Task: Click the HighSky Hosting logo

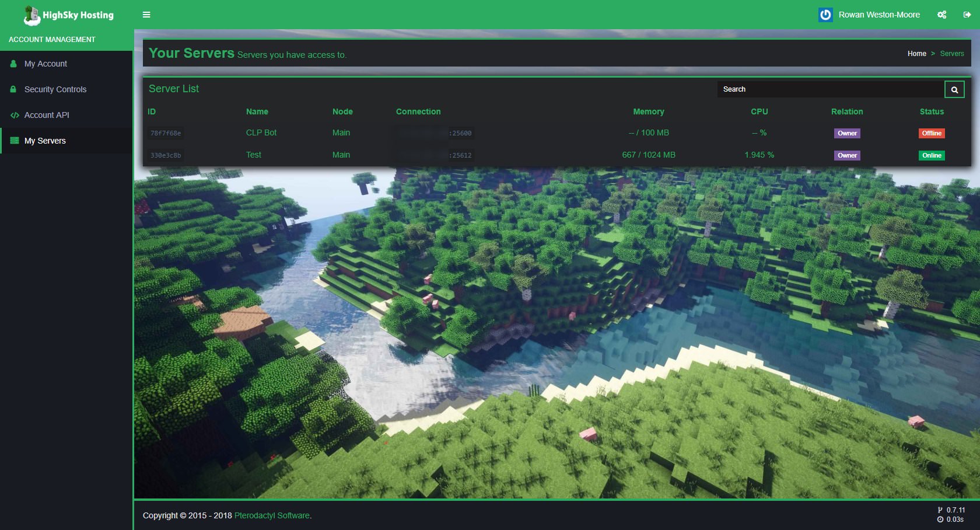Action: tap(69, 15)
